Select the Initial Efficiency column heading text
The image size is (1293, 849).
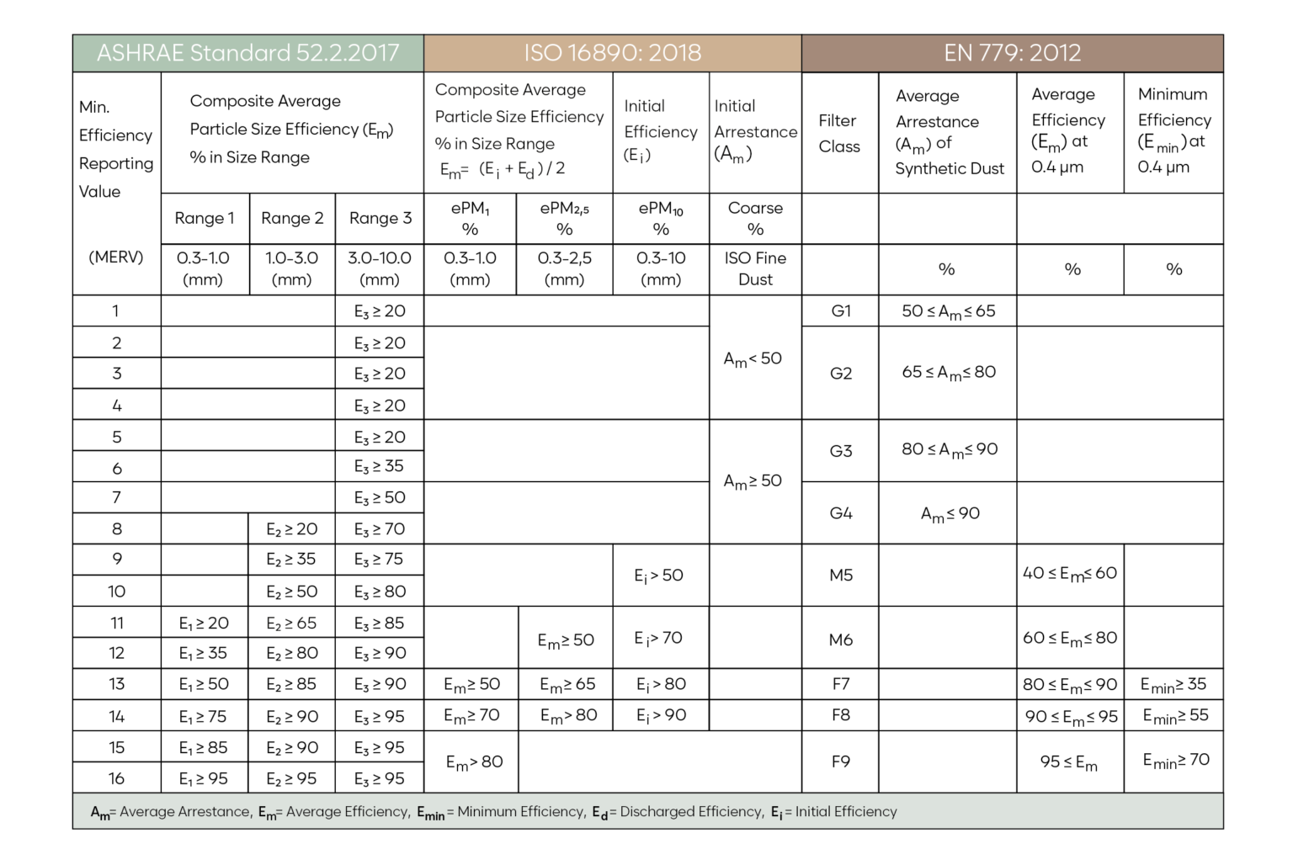tap(660, 119)
